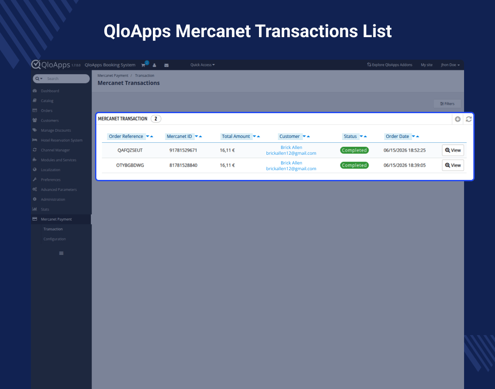Screen dimensions: 495x389
Task: Collapse the sidebar with hamburger icon
Action: point(61,253)
